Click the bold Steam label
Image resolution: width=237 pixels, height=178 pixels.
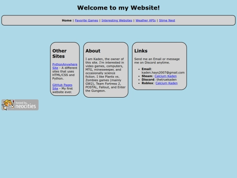(147, 76)
